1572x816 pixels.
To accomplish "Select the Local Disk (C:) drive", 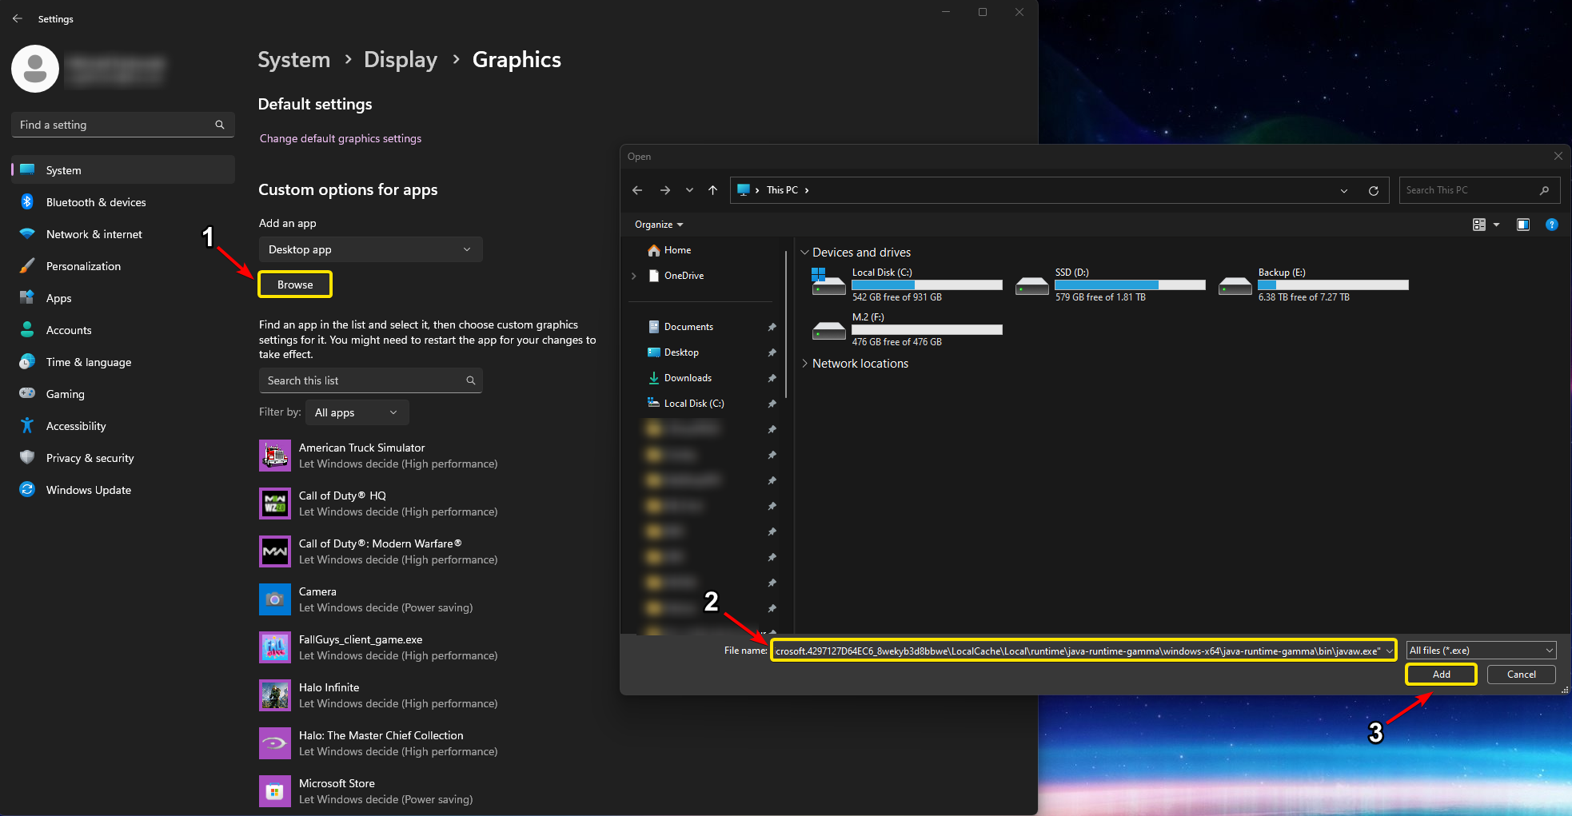I will coord(907,285).
